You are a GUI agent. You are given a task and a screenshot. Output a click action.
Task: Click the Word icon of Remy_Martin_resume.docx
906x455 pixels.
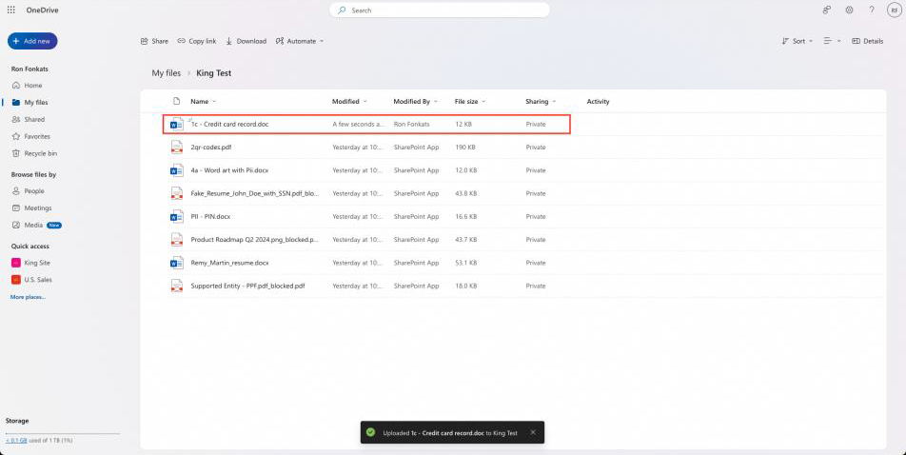pos(176,263)
